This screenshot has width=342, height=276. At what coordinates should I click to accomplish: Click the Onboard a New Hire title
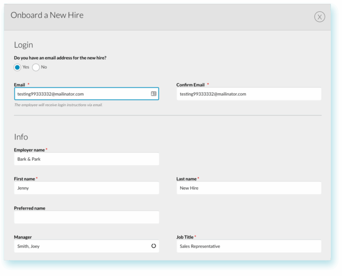pyautogui.click(x=47, y=15)
